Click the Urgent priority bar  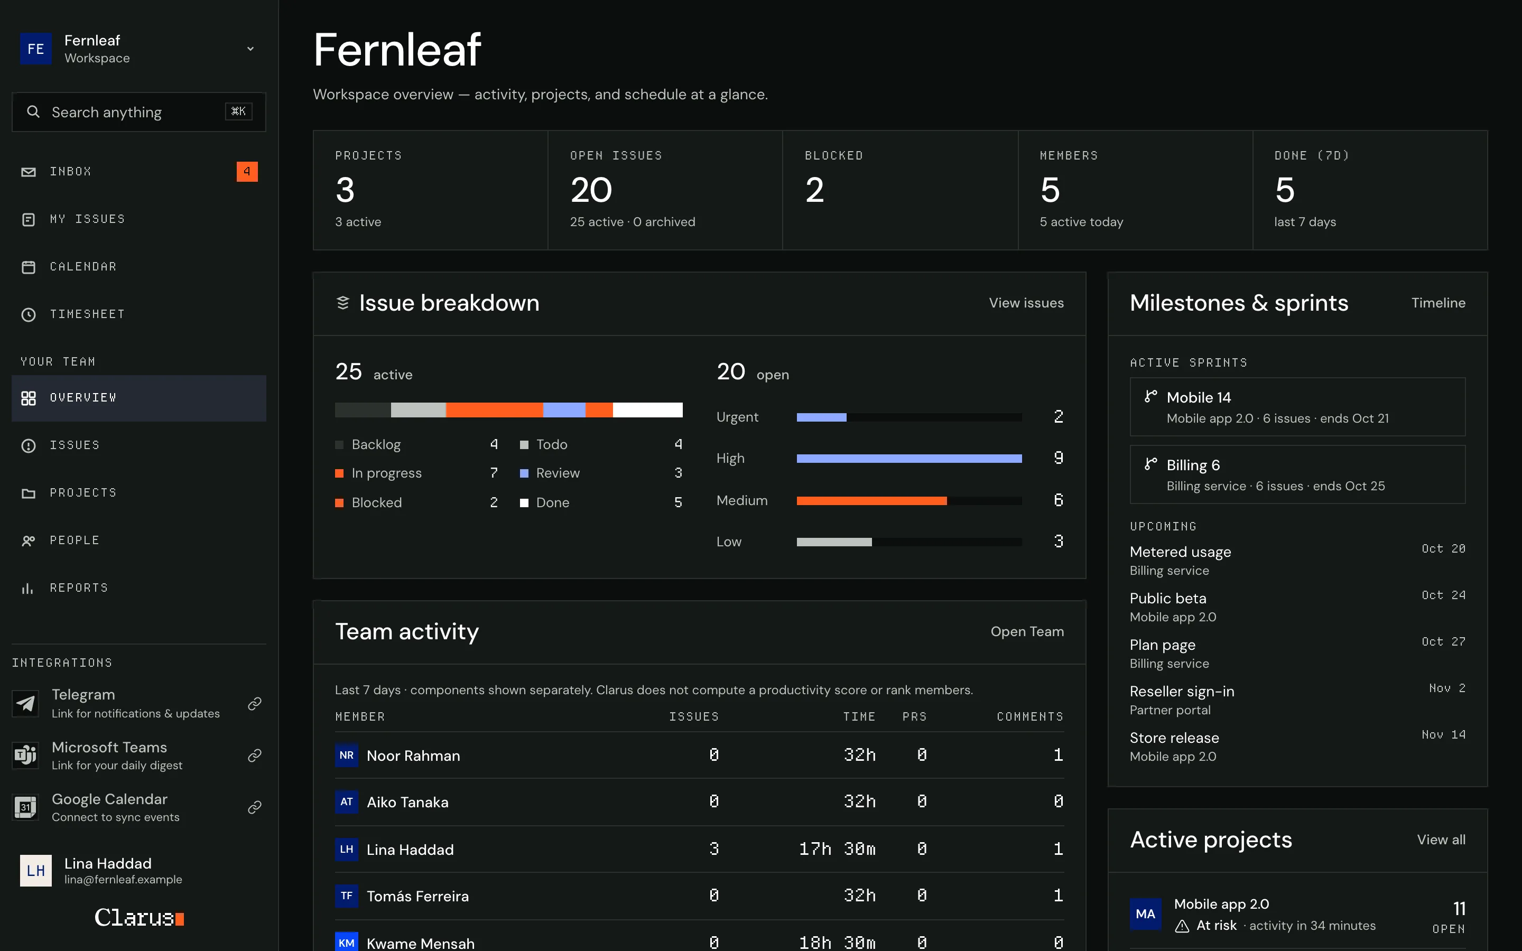pos(821,417)
